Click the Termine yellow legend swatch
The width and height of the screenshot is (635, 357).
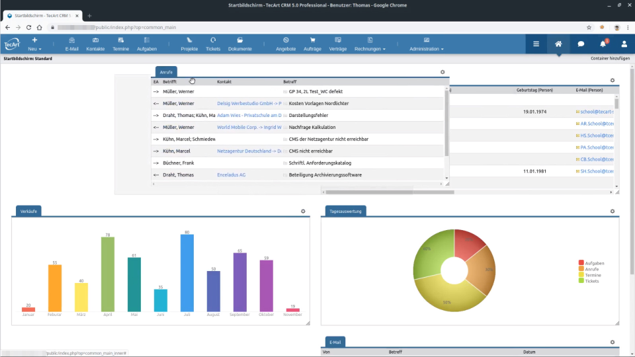[581, 275]
